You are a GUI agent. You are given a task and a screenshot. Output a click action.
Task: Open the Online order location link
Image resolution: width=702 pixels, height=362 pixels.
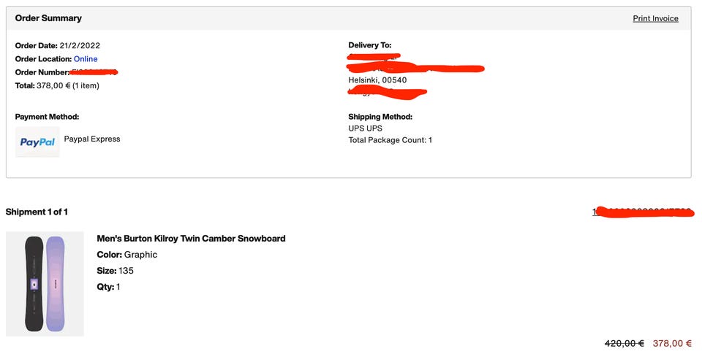[86, 59]
